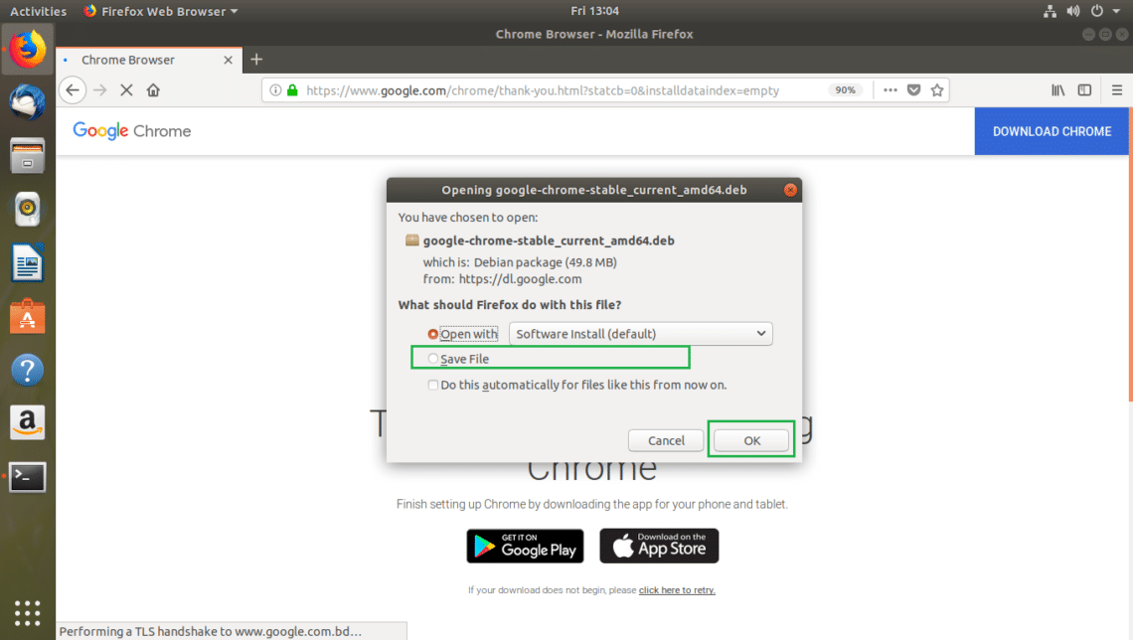This screenshot has width=1133, height=640.
Task: Save page to Pocket
Action: (914, 90)
